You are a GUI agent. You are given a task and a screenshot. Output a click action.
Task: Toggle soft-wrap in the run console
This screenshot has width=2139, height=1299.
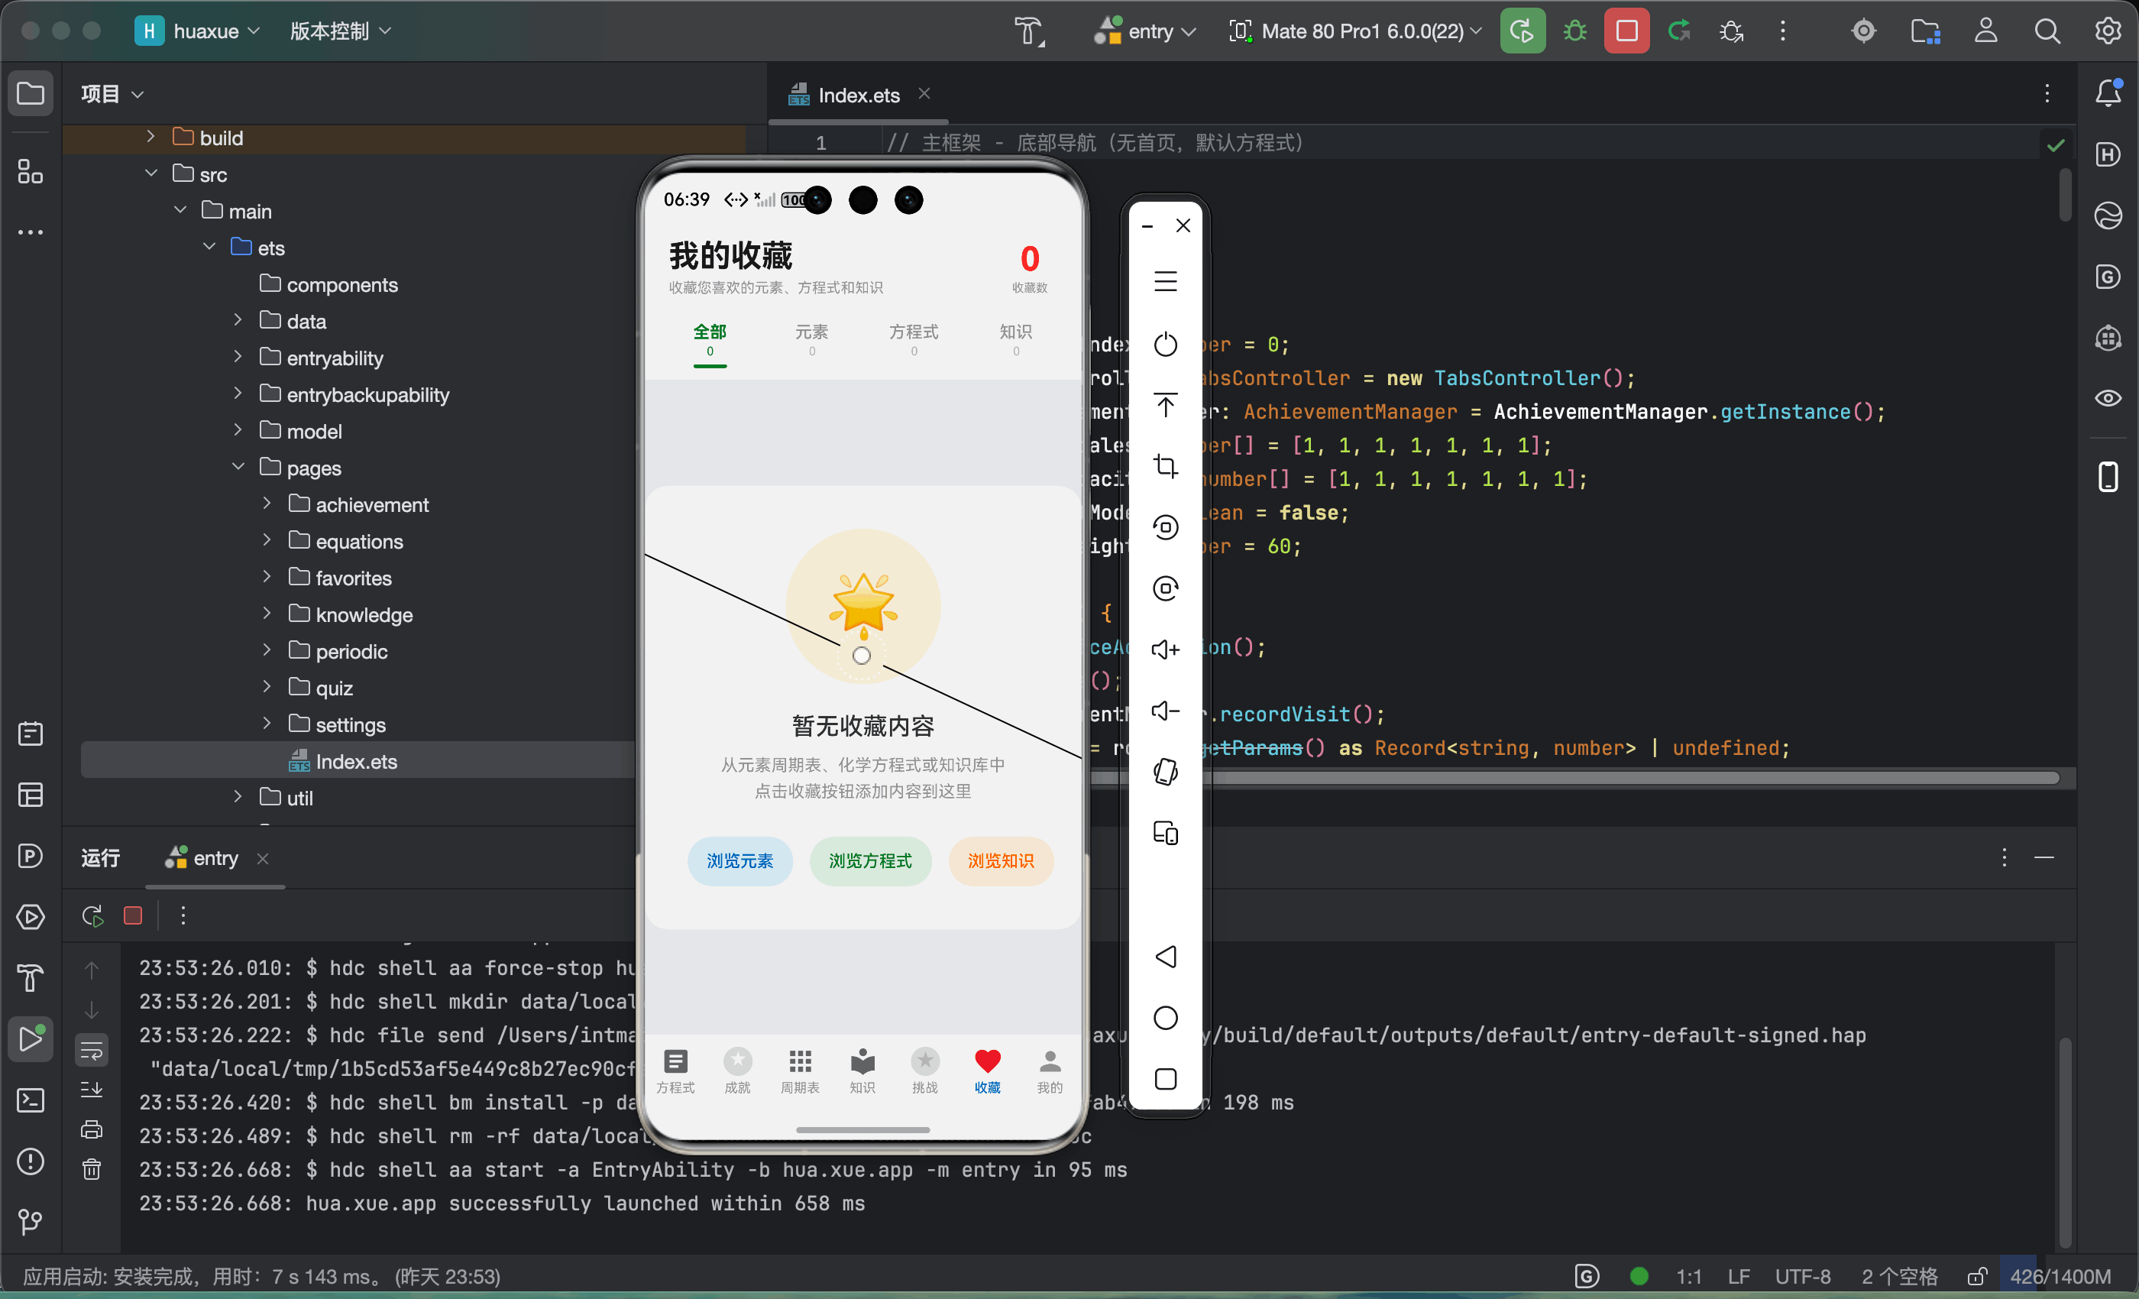point(91,1050)
